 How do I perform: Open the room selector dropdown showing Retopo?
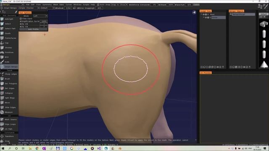[13, 5]
